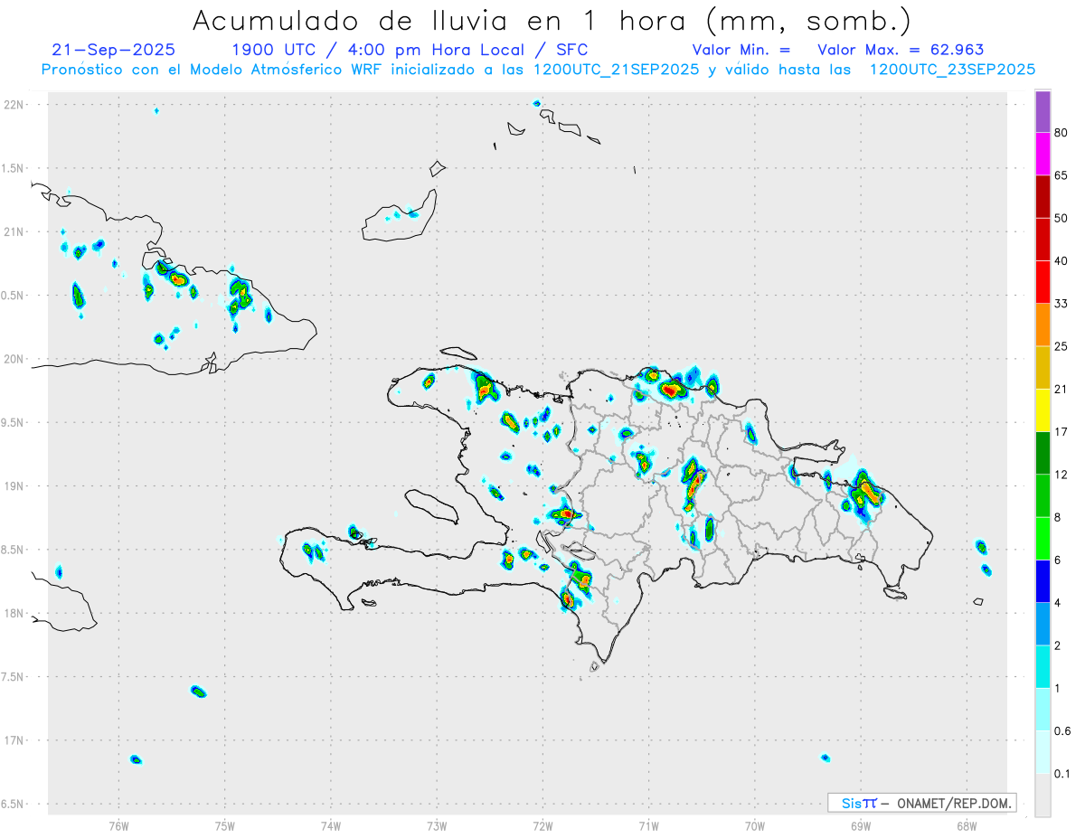The width and height of the screenshot is (1085, 838).
Task: Click the purple swatch atop the color scale
Action: (x=1043, y=112)
